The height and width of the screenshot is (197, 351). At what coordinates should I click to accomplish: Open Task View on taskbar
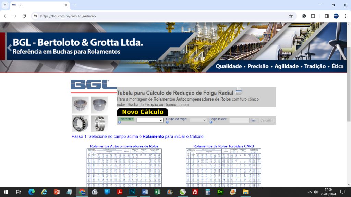pos(19,192)
